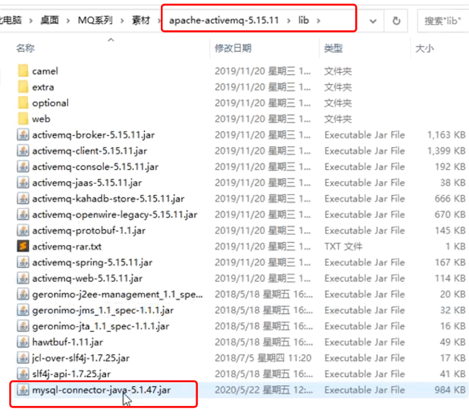Open the address bar history dropdown
The image size is (469, 416).
[373, 21]
